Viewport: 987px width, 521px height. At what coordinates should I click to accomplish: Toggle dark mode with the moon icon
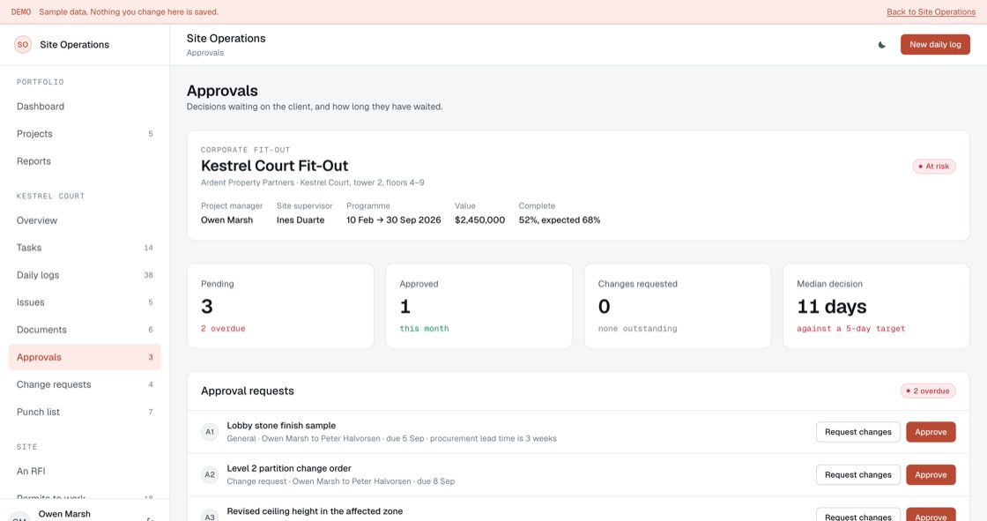882,45
